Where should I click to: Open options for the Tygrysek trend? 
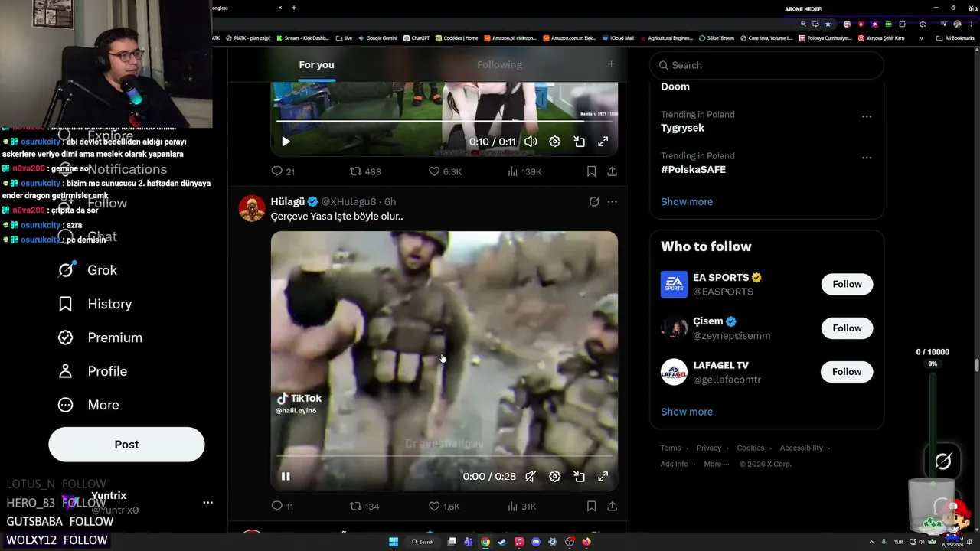[x=867, y=116]
